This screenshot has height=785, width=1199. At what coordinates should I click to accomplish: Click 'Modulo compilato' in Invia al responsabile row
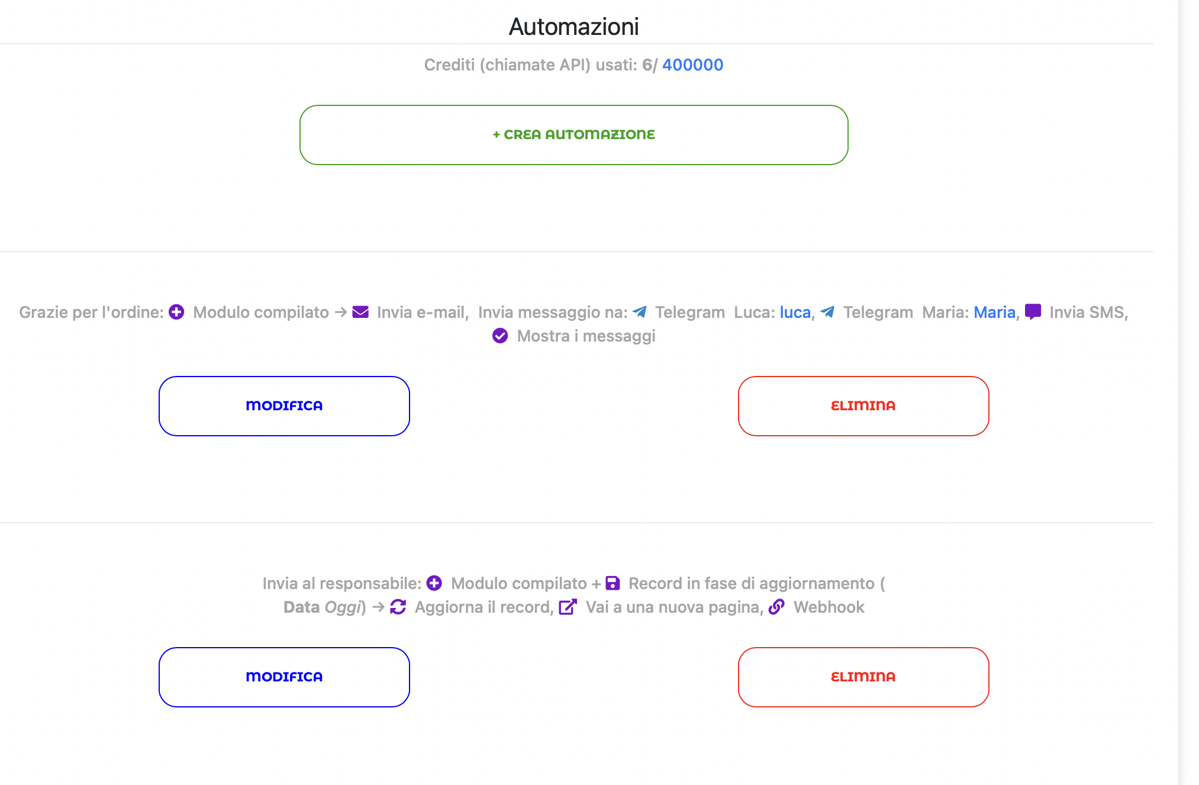pos(519,584)
